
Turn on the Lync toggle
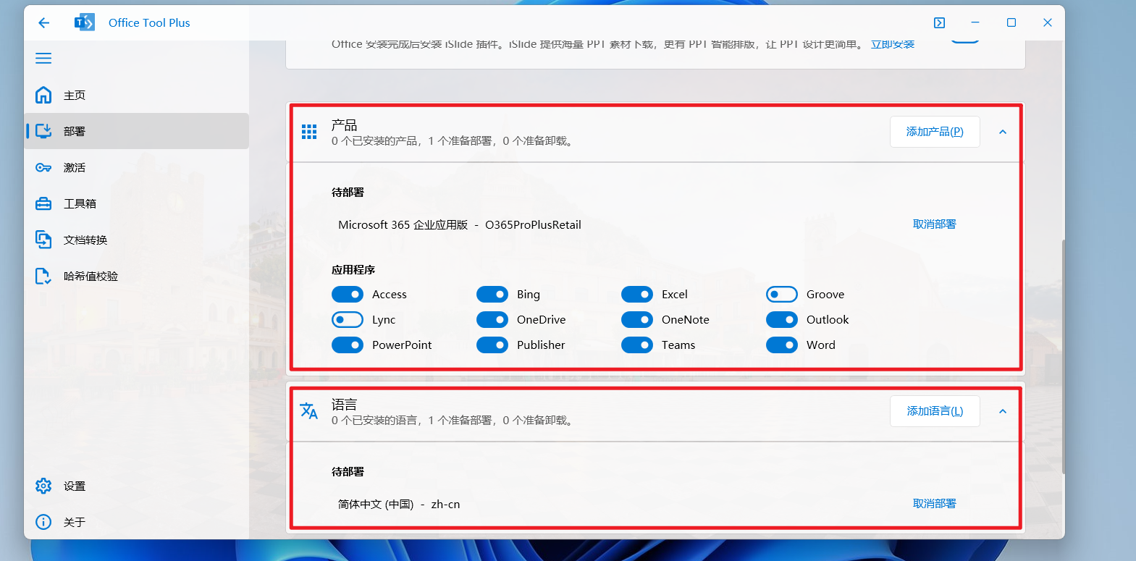pyautogui.click(x=348, y=320)
